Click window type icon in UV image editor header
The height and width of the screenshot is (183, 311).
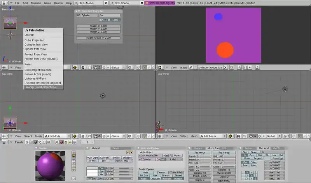click(160, 67)
